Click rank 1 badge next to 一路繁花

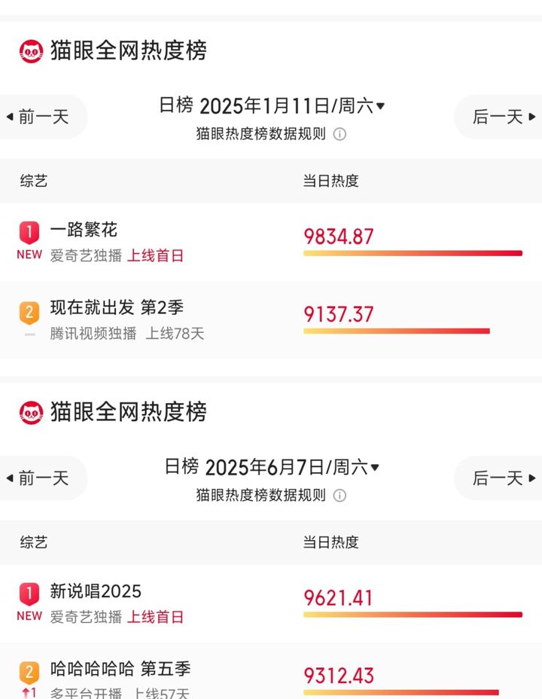[29, 231]
